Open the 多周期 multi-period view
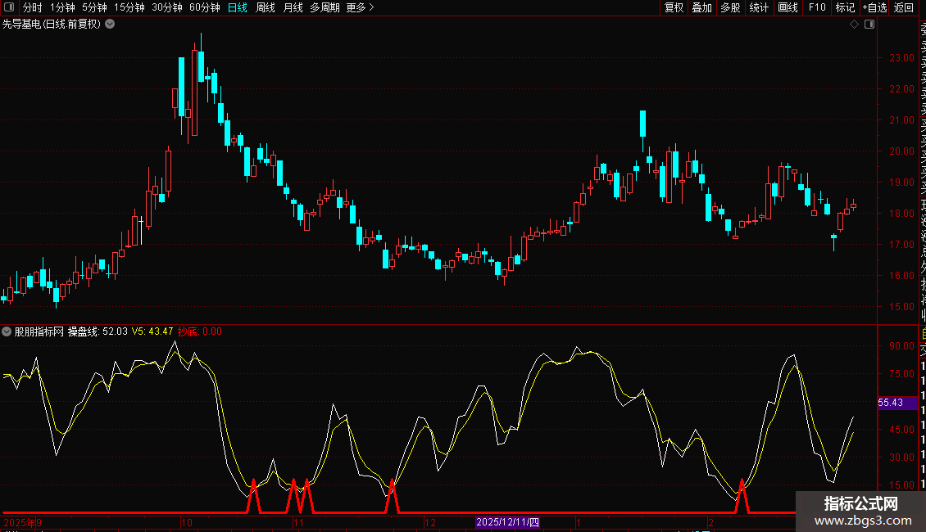 tap(325, 7)
